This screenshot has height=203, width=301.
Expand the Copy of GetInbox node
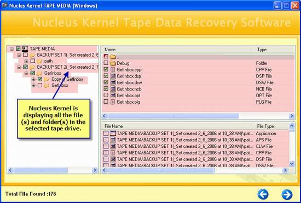point(33,80)
